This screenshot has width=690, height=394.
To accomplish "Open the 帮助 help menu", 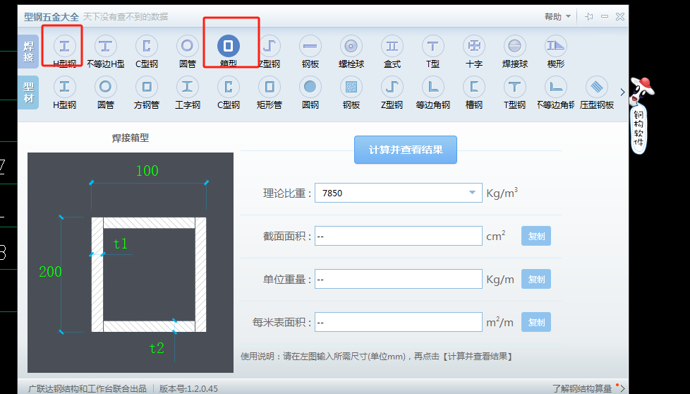I will pyautogui.click(x=557, y=17).
